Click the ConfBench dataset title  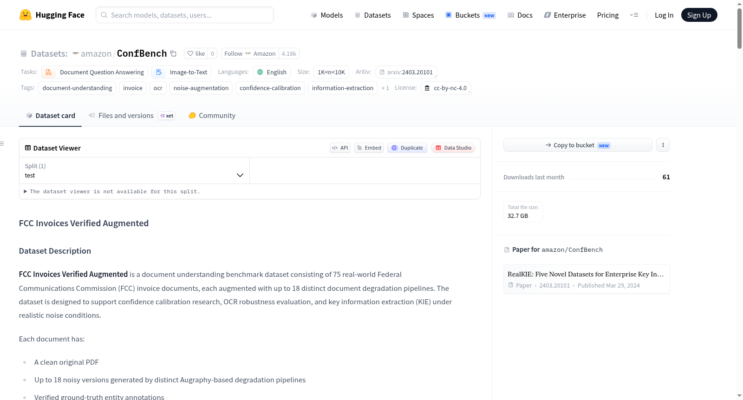click(142, 53)
